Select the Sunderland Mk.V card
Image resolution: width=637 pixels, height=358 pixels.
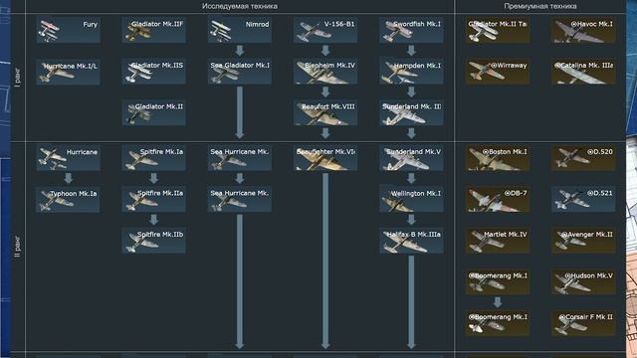pos(411,157)
